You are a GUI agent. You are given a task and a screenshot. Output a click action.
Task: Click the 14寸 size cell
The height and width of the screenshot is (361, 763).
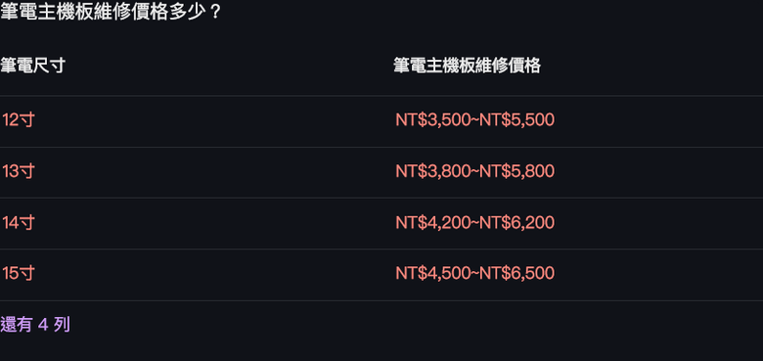tap(18, 222)
